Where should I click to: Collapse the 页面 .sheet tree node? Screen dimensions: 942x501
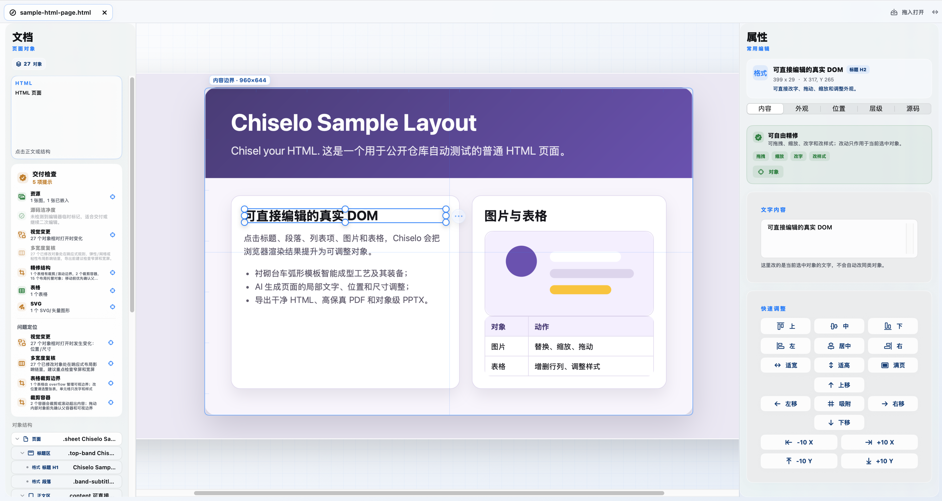(x=17, y=439)
